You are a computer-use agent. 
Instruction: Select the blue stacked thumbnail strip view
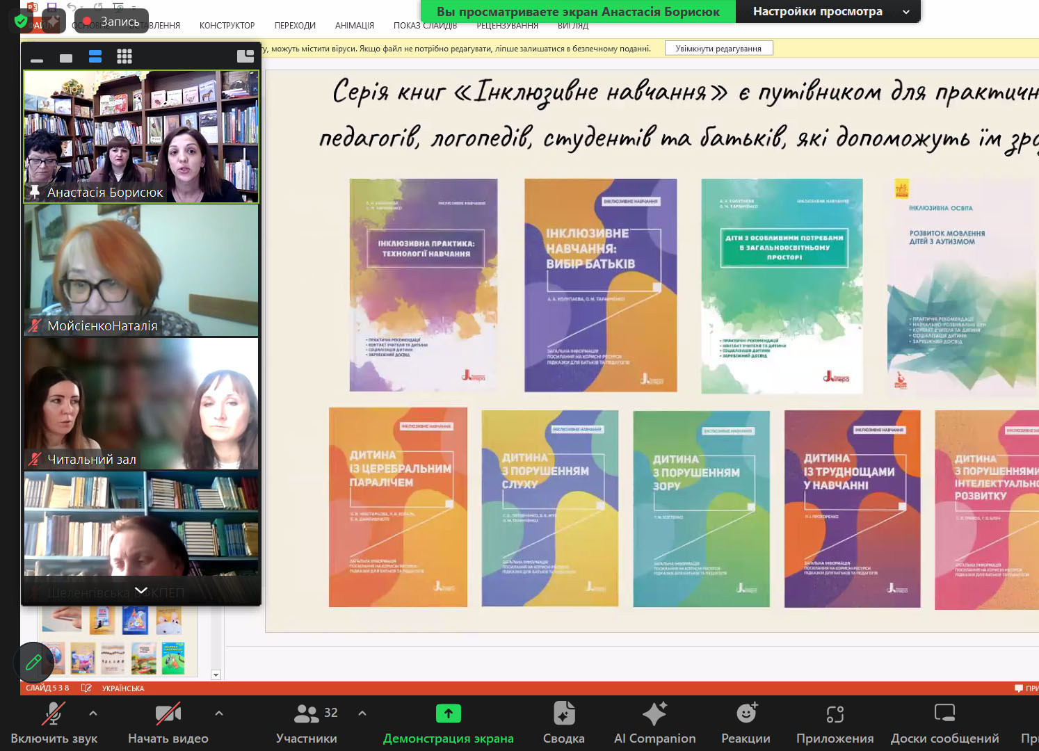(95, 57)
